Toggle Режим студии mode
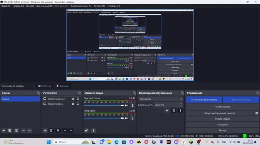This screenshot has height=146, width=260. click(222, 119)
